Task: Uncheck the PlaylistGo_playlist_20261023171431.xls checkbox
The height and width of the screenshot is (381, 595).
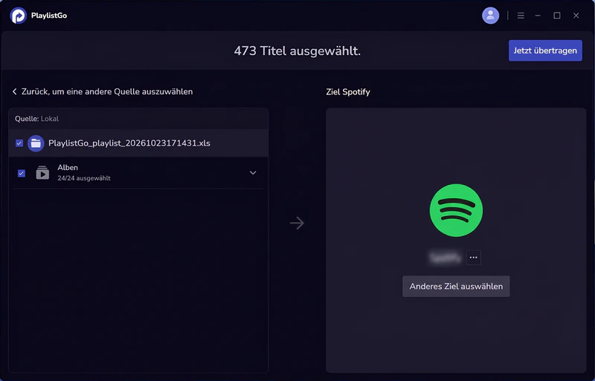Action: point(19,143)
